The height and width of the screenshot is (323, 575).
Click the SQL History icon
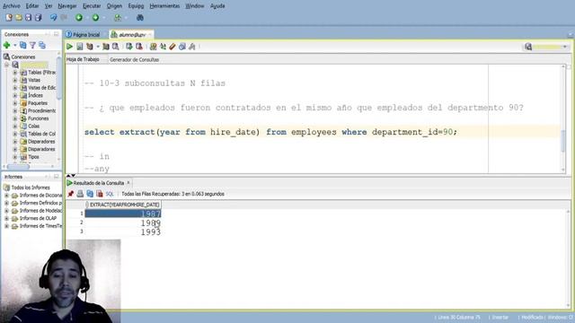coord(182,47)
